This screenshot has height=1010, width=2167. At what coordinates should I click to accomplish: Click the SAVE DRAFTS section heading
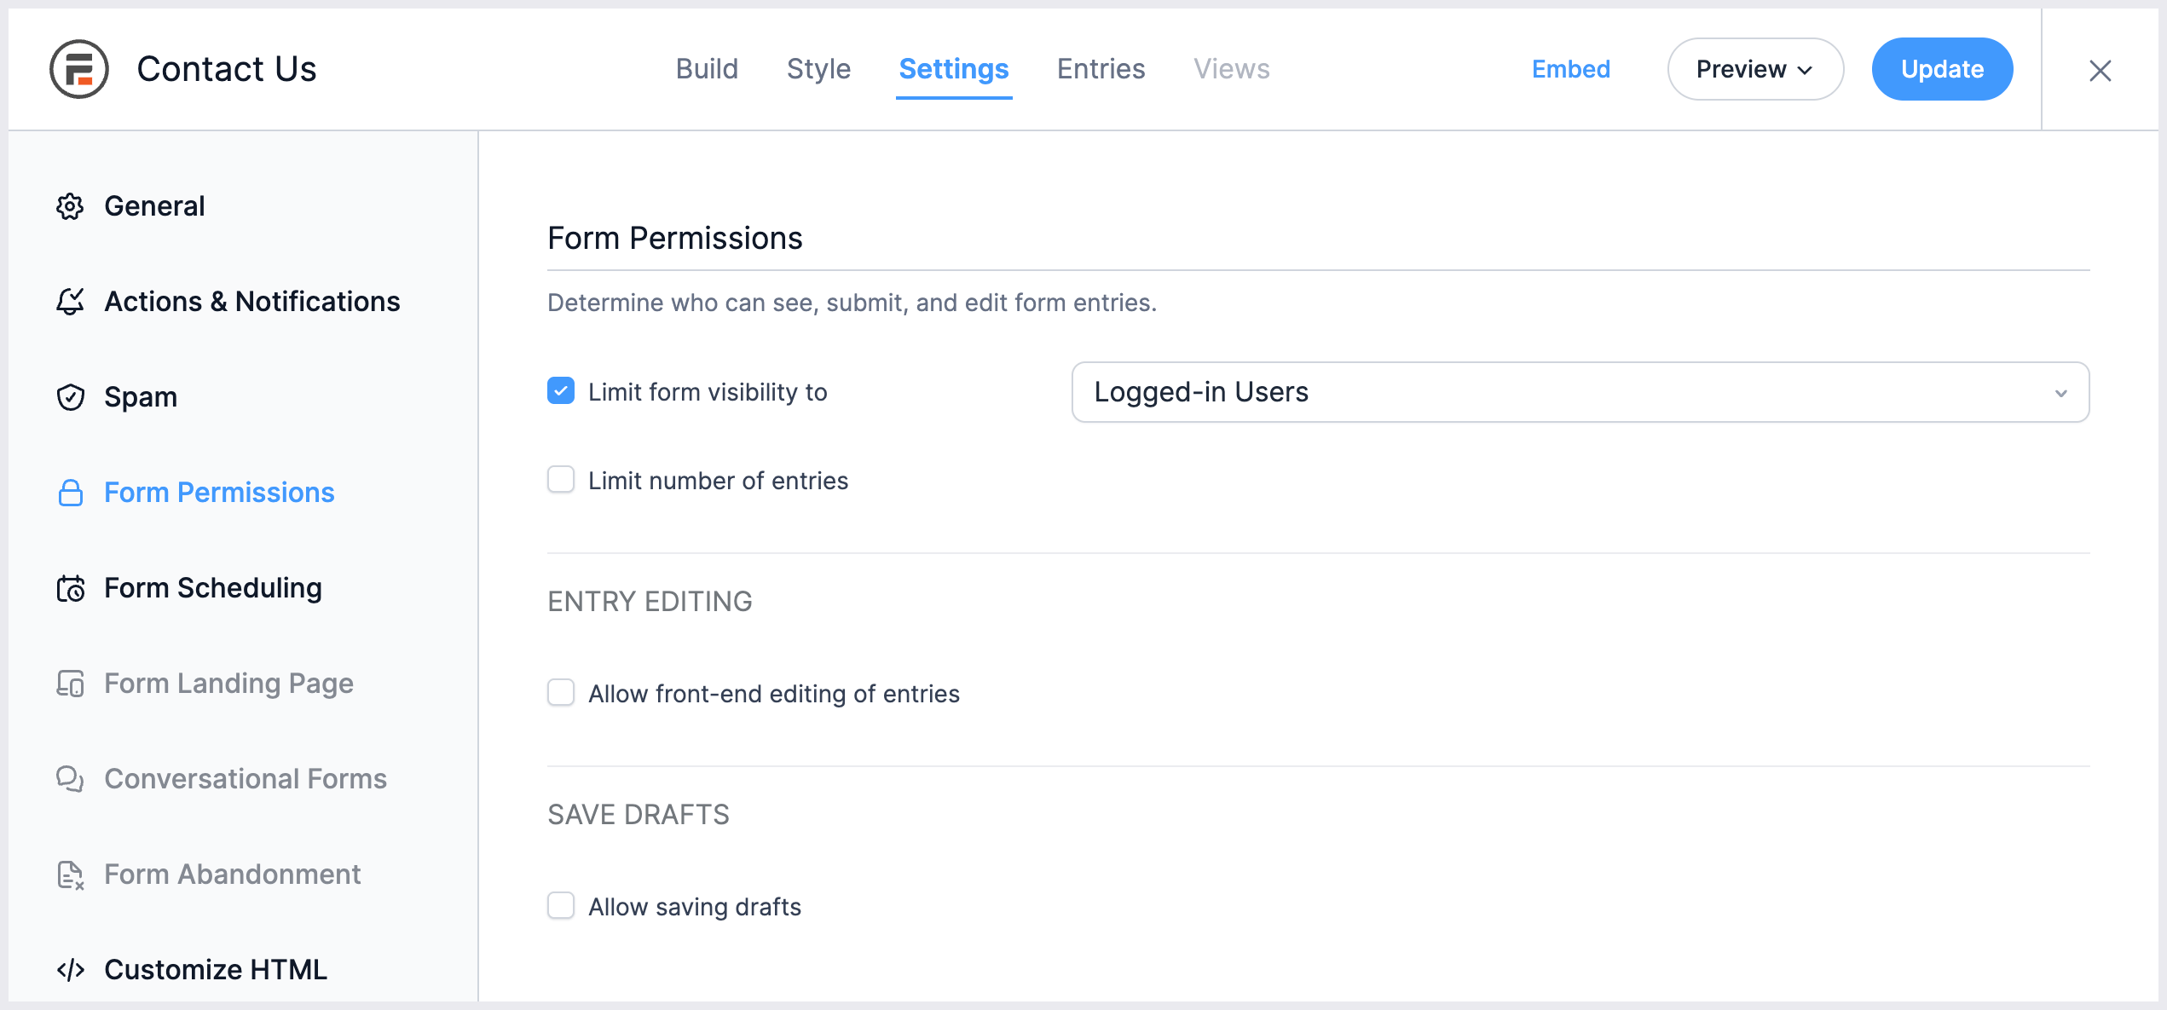639,815
